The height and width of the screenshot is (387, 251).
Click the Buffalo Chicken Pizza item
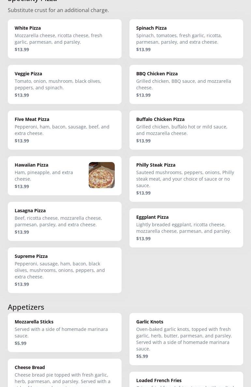(x=186, y=130)
